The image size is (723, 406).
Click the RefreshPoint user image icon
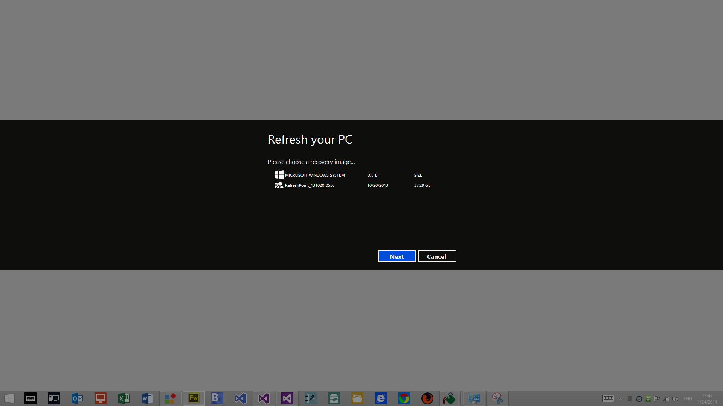click(279, 185)
